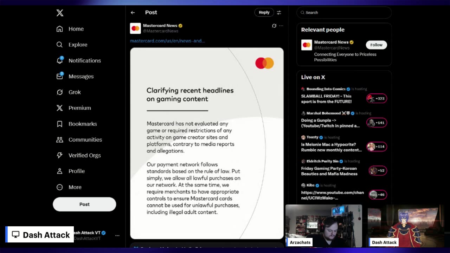
Task: Select the More menu label
Action: [75, 187]
